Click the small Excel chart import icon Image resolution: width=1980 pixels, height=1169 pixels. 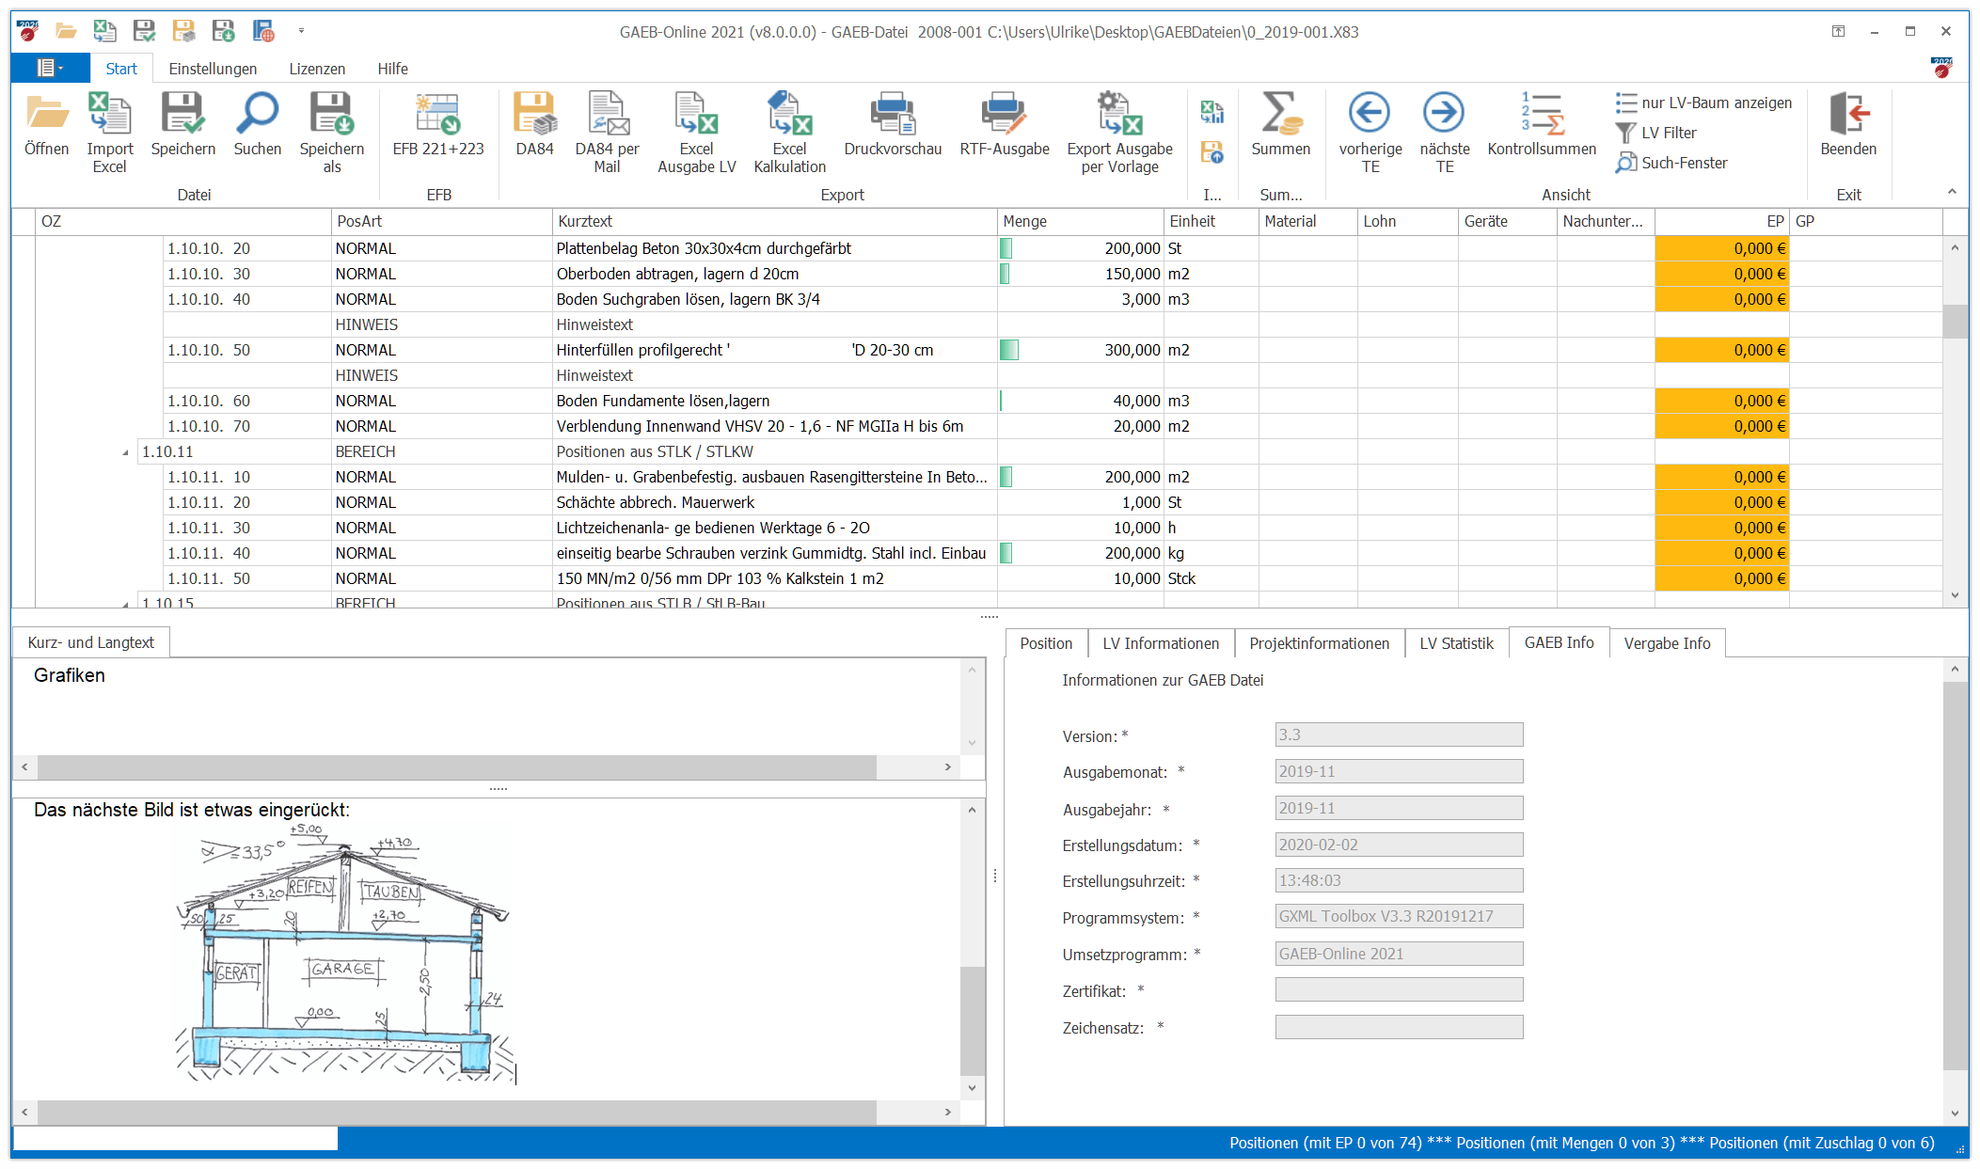(1212, 113)
